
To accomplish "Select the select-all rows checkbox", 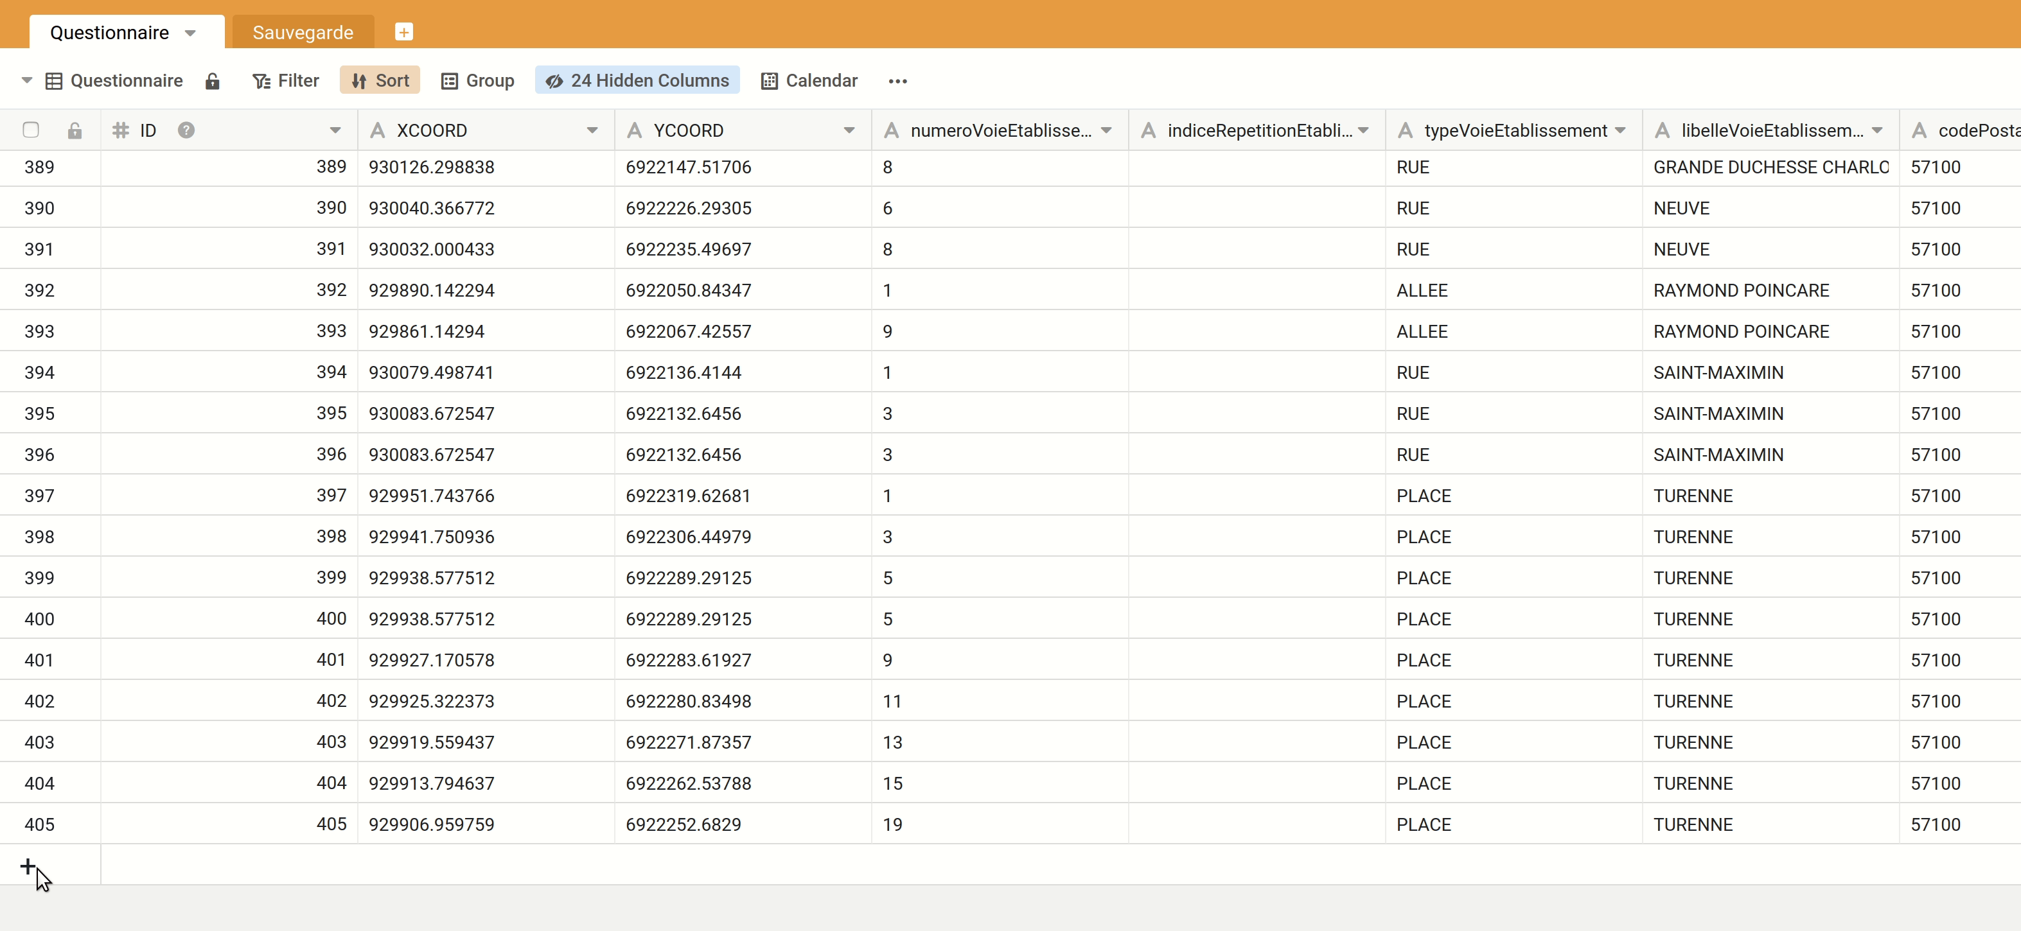I will (31, 130).
